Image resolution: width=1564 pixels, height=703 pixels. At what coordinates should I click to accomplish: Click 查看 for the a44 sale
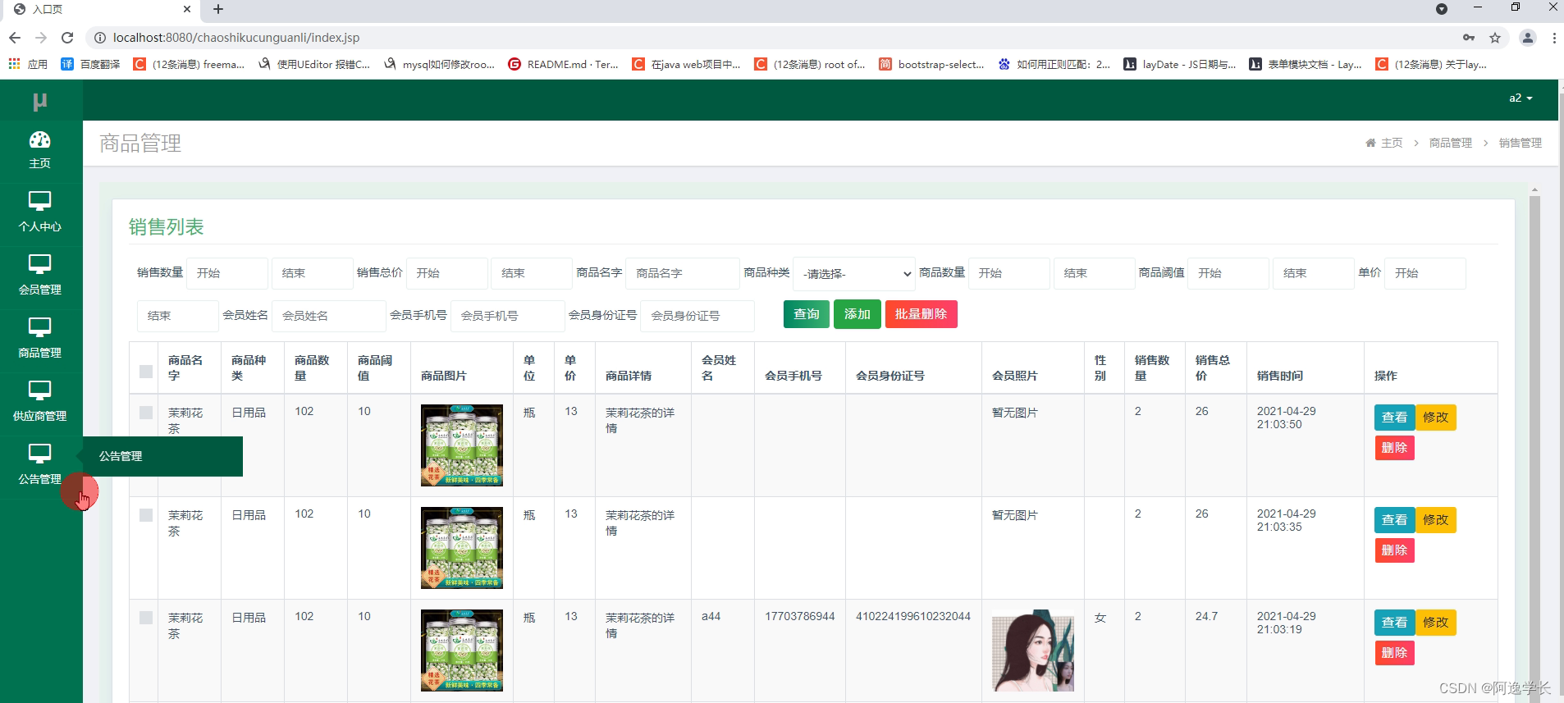click(1394, 623)
